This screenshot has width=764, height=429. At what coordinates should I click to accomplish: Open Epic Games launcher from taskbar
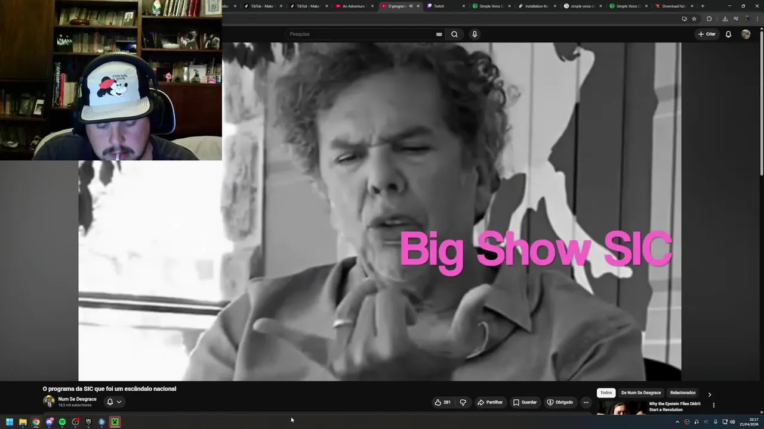(88, 422)
